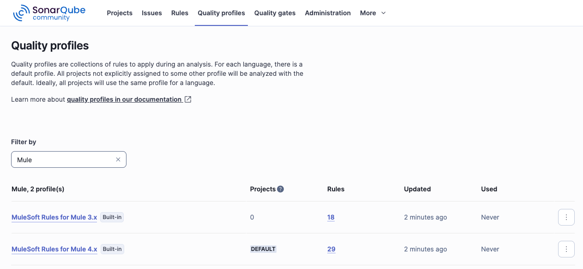The width and height of the screenshot is (583, 269).
Task: Click the Built-in badge on Mule 3.x
Action: click(x=112, y=217)
